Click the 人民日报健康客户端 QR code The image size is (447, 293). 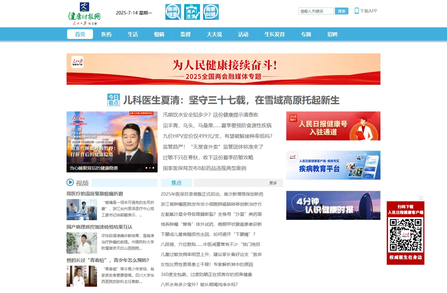pos(406,235)
